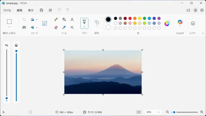Click the Crop image icon
The height and width of the screenshot is (116, 206).
coord(24,19)
